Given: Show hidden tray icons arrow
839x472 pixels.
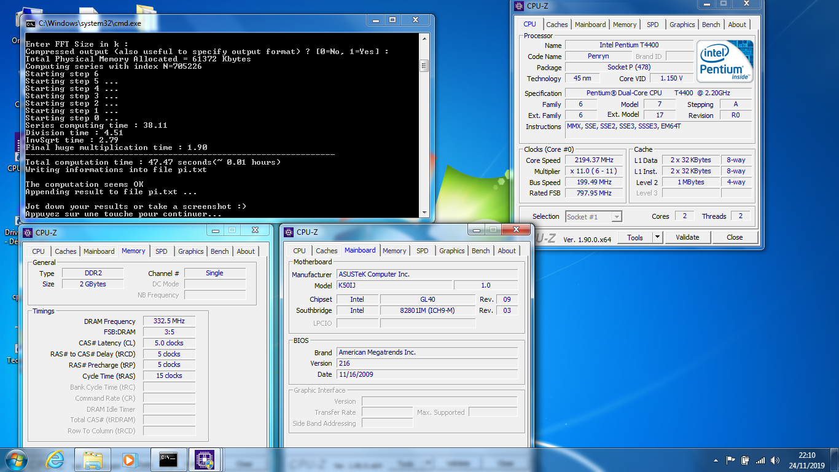Looking at the screenshot, I should click(x=716, y=460).
